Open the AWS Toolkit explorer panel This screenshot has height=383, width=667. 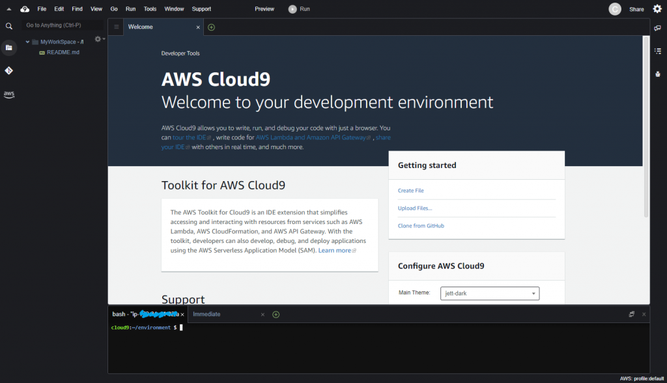point(9,94)
